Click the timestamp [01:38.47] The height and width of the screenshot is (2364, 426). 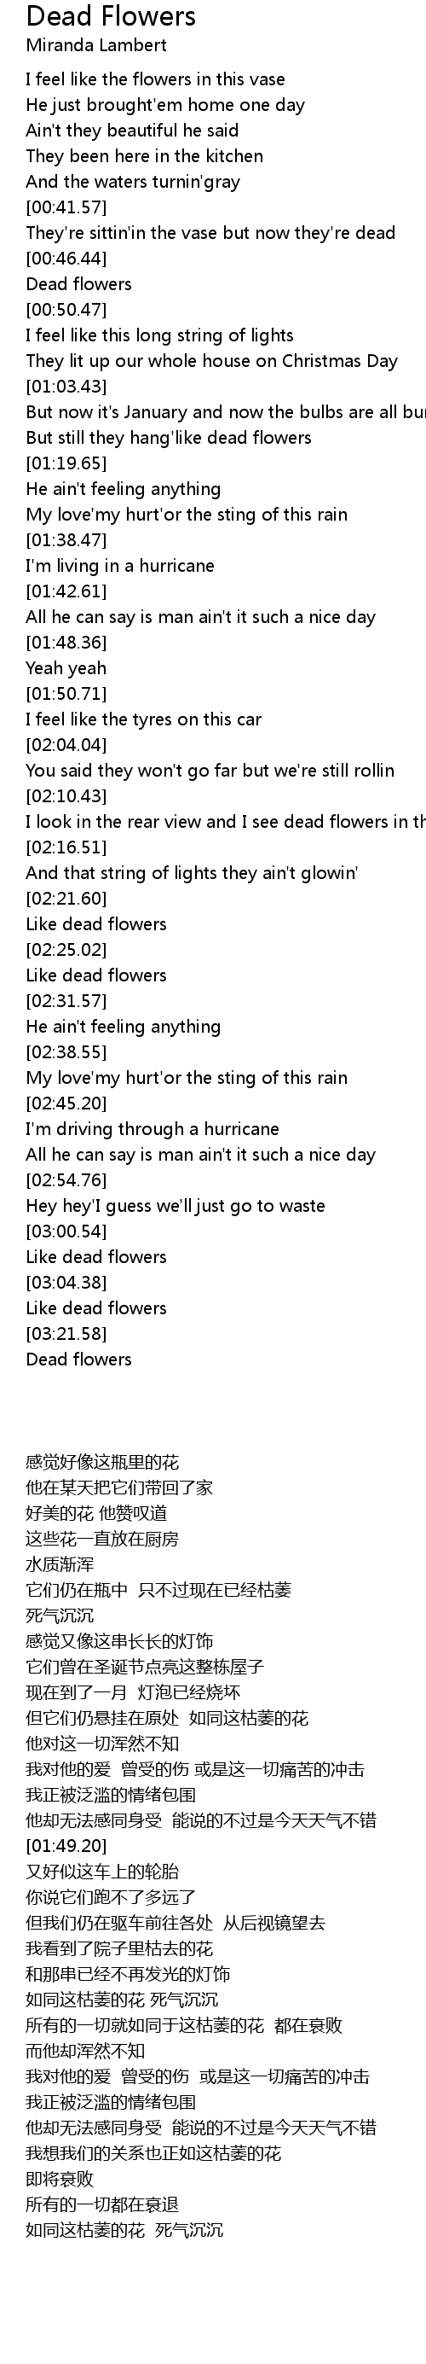(66, 540)
